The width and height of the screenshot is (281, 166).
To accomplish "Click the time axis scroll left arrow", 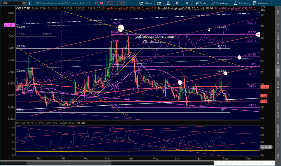I will coord(209,163).
